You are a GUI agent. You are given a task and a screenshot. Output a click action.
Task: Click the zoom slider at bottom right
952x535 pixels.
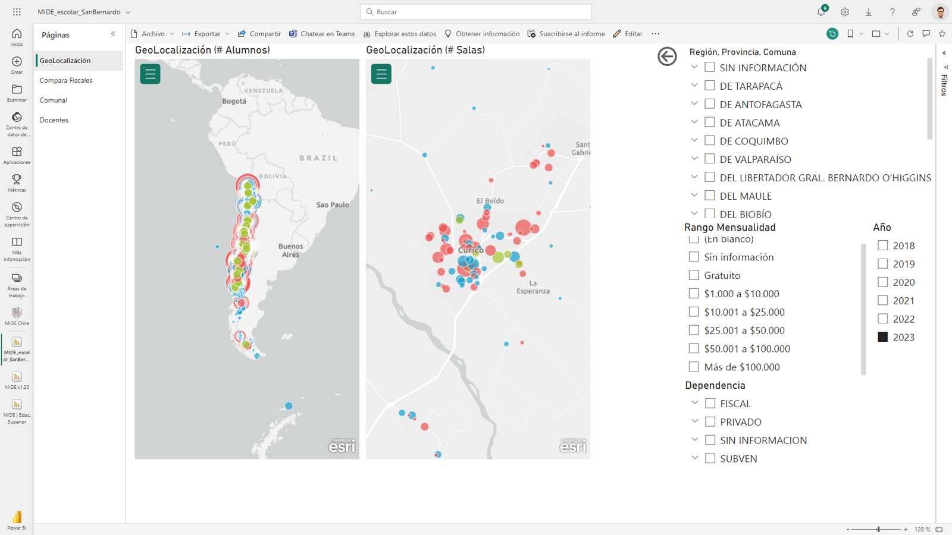click(x=878, y=529)
